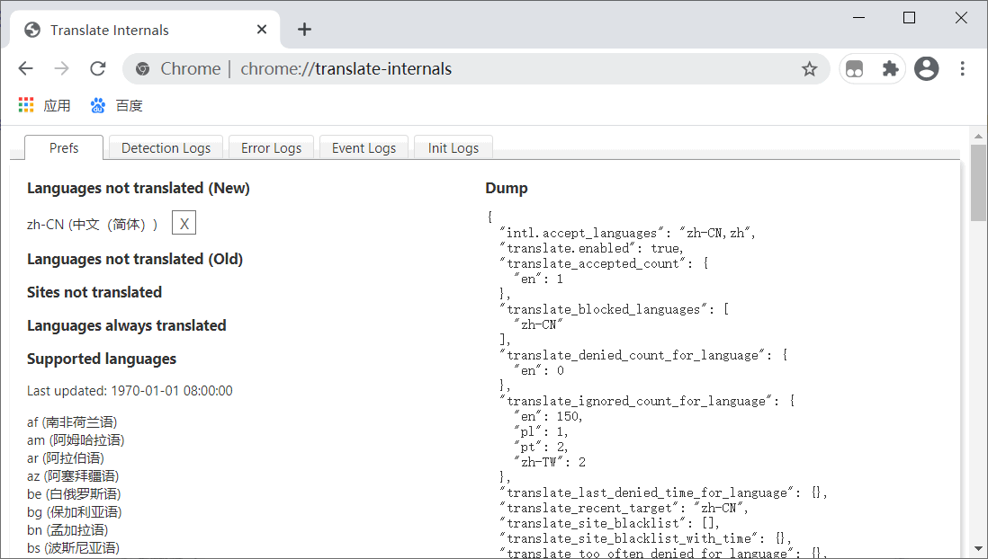Open the side panel icon next to extensions
Viewport: 988px width, 559px height.
pyautogui.click(x=853, y=68)
